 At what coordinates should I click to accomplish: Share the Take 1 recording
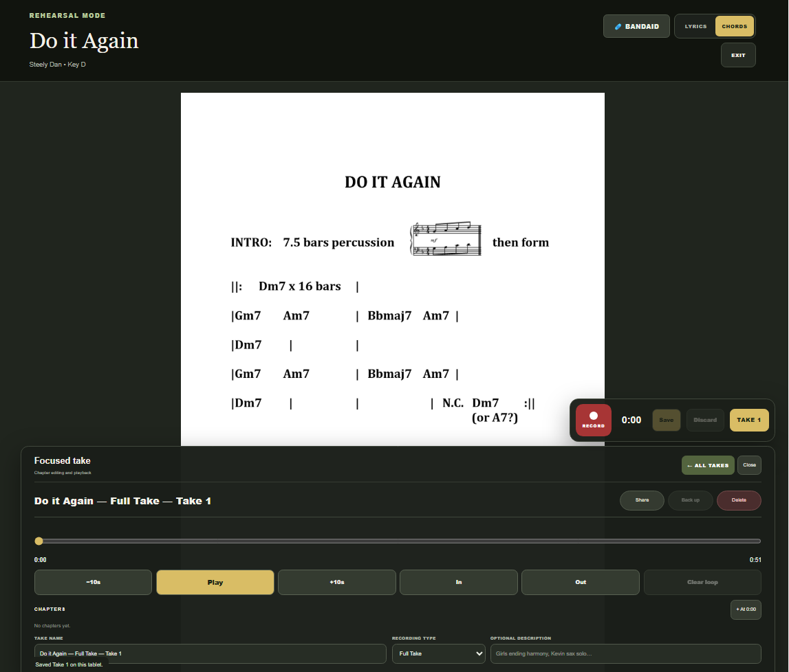(x=642, y=500)
